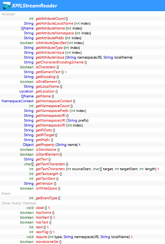Click the exception marker beside next ()
The height and width of the screenshot is (244, 165).
[48, 227]
